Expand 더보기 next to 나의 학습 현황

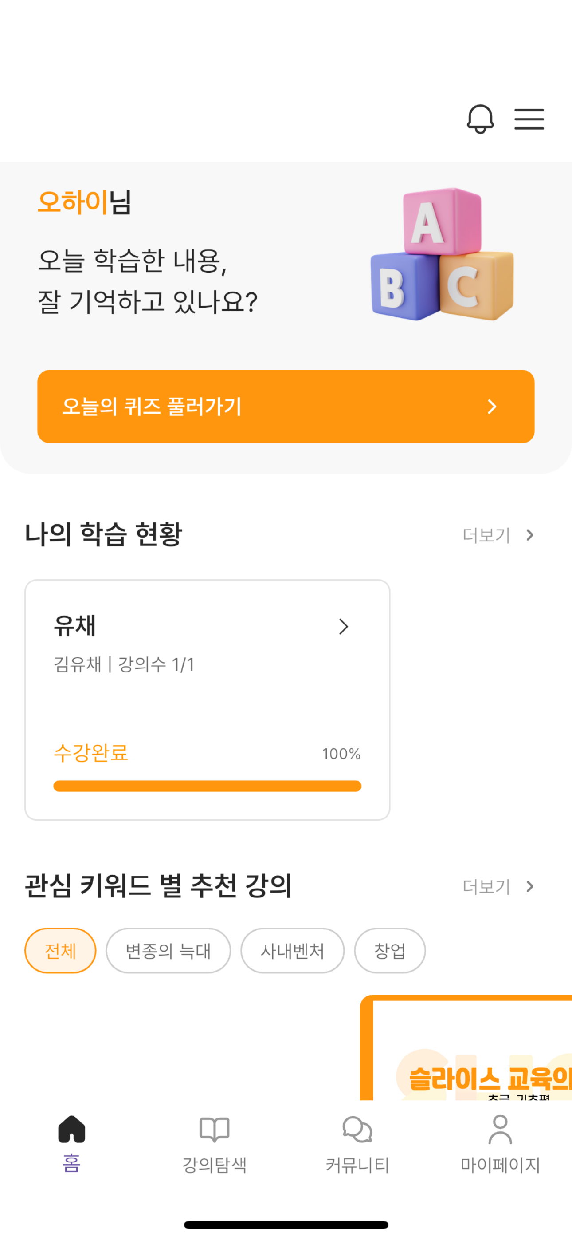click(498, 535)
